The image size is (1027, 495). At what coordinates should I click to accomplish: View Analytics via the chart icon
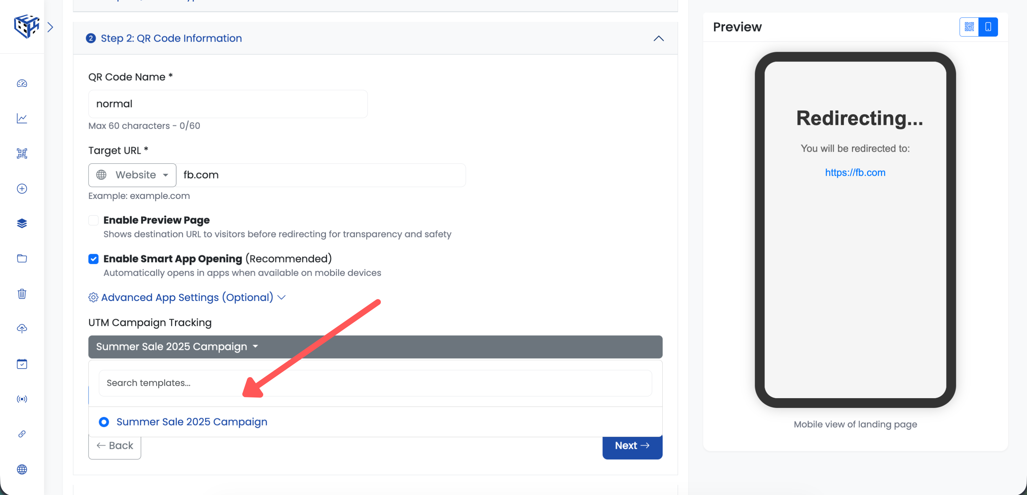22,118
